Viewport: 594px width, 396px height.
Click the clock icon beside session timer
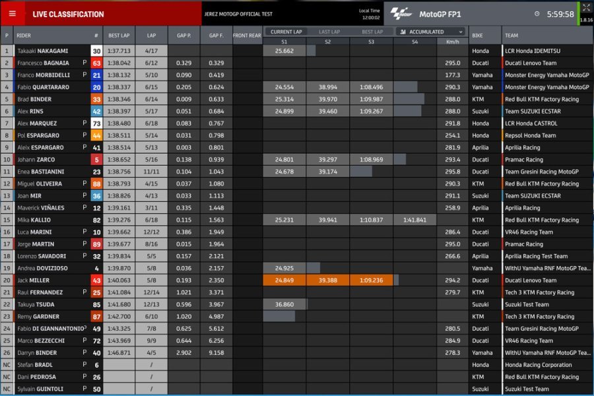[537, 14]
